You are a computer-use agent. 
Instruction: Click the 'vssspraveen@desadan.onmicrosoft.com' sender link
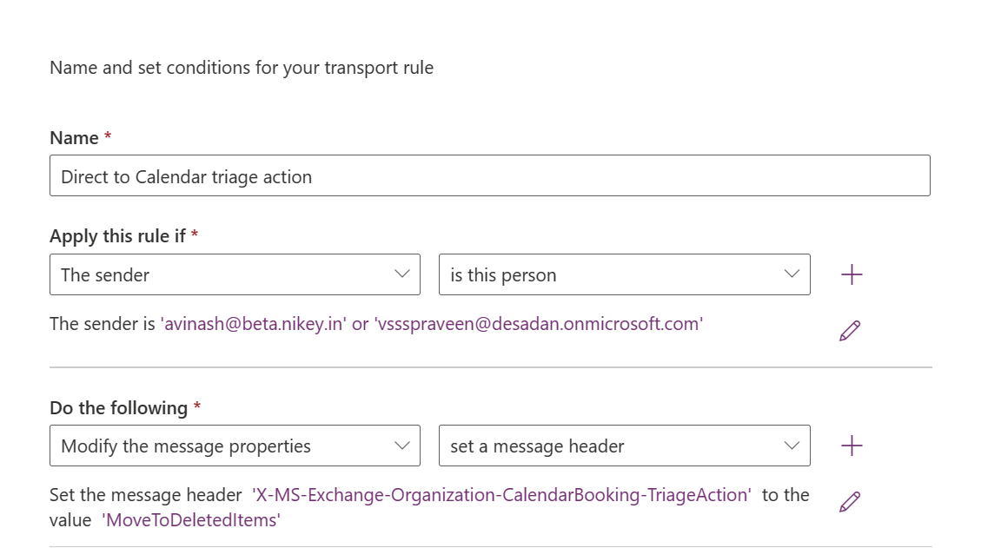click(539, 324)
